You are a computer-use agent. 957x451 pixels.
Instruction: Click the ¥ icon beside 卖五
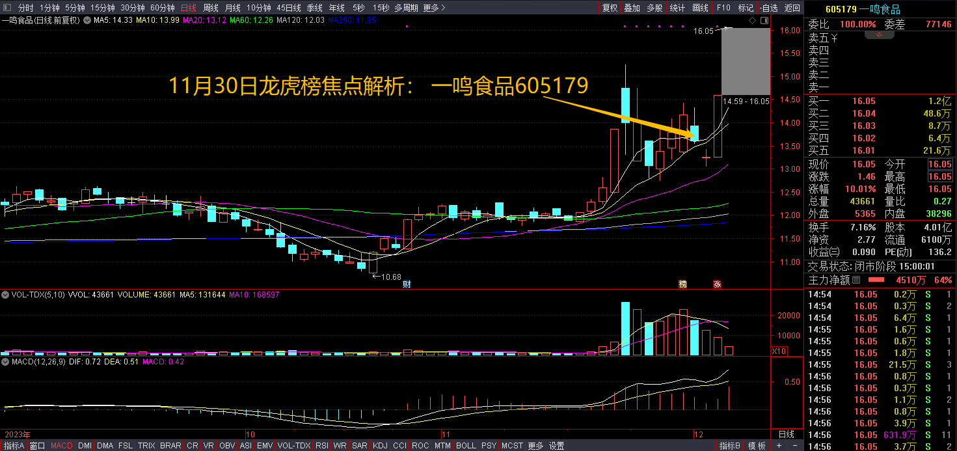[834, 37]
